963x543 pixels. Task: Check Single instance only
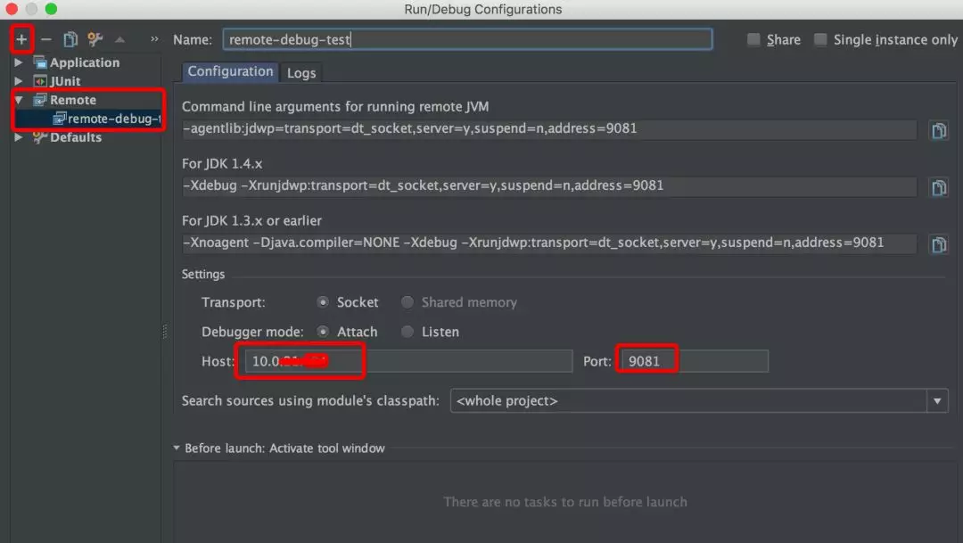click(x=820, y=39)
